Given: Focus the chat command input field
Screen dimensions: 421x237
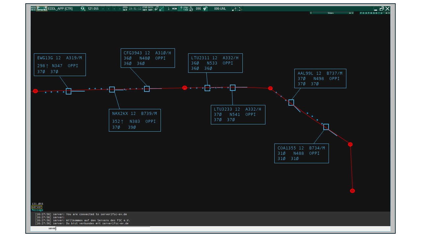Looking at the screenshot, I should [x=103, y=228].
